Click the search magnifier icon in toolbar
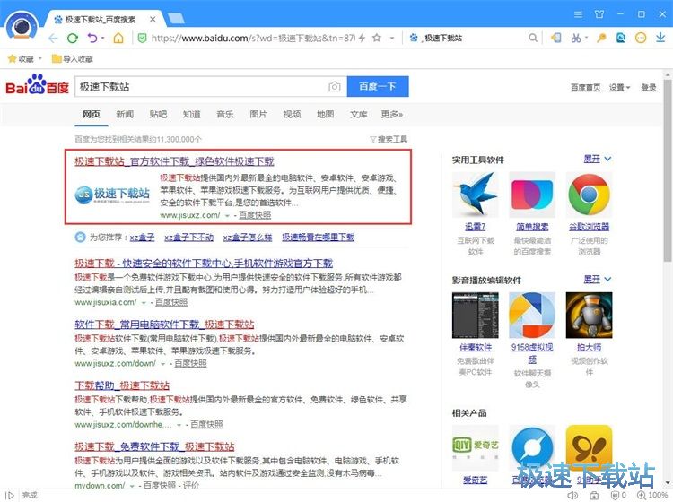The image size is (673, 502). pyautogui.click(x=533, y=39)
